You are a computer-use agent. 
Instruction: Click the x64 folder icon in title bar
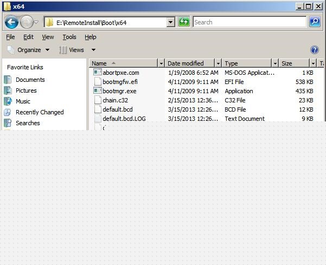point(7,6)
